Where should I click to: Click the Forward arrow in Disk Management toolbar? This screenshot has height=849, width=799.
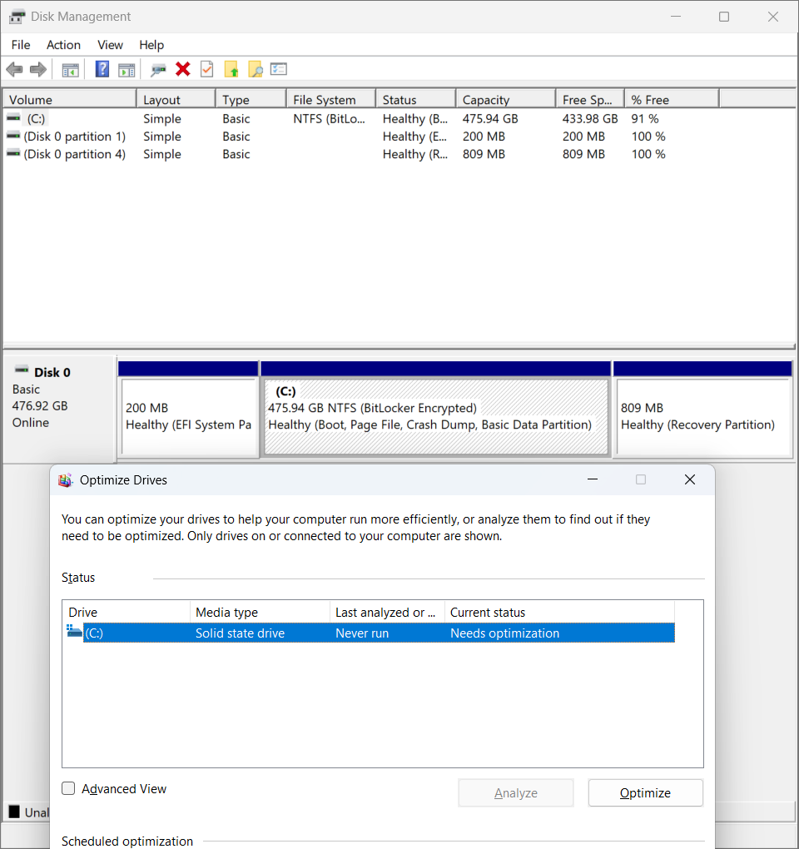(38, 69)
